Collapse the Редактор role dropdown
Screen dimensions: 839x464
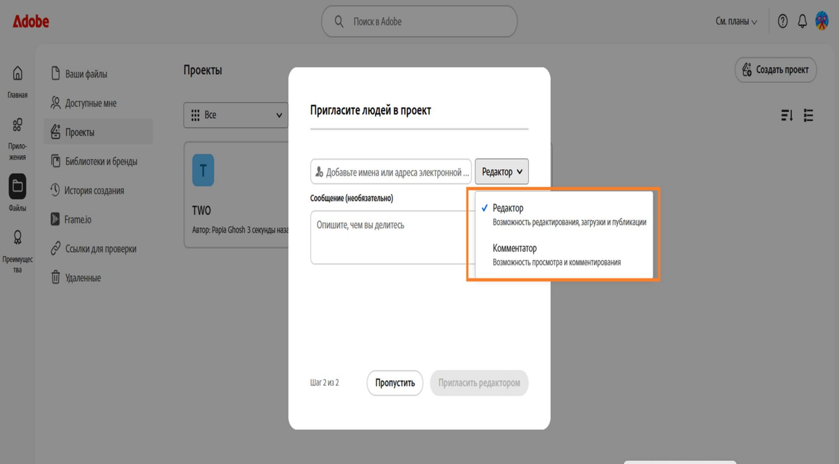point(502,171)
